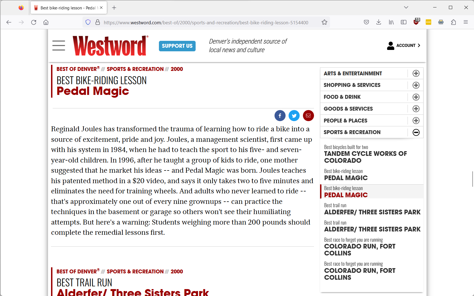Open Sports & Recreation category label

[x=352, y=132]
